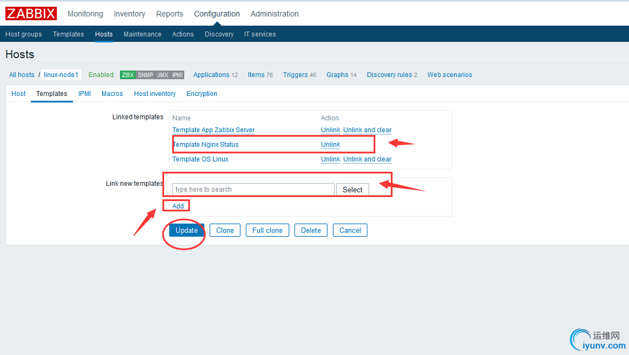Focus the template search input field

click(253, 190)
